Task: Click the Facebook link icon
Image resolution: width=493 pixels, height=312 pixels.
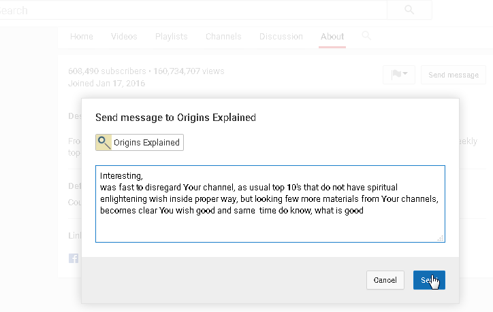Action: [x=73, y=258]
